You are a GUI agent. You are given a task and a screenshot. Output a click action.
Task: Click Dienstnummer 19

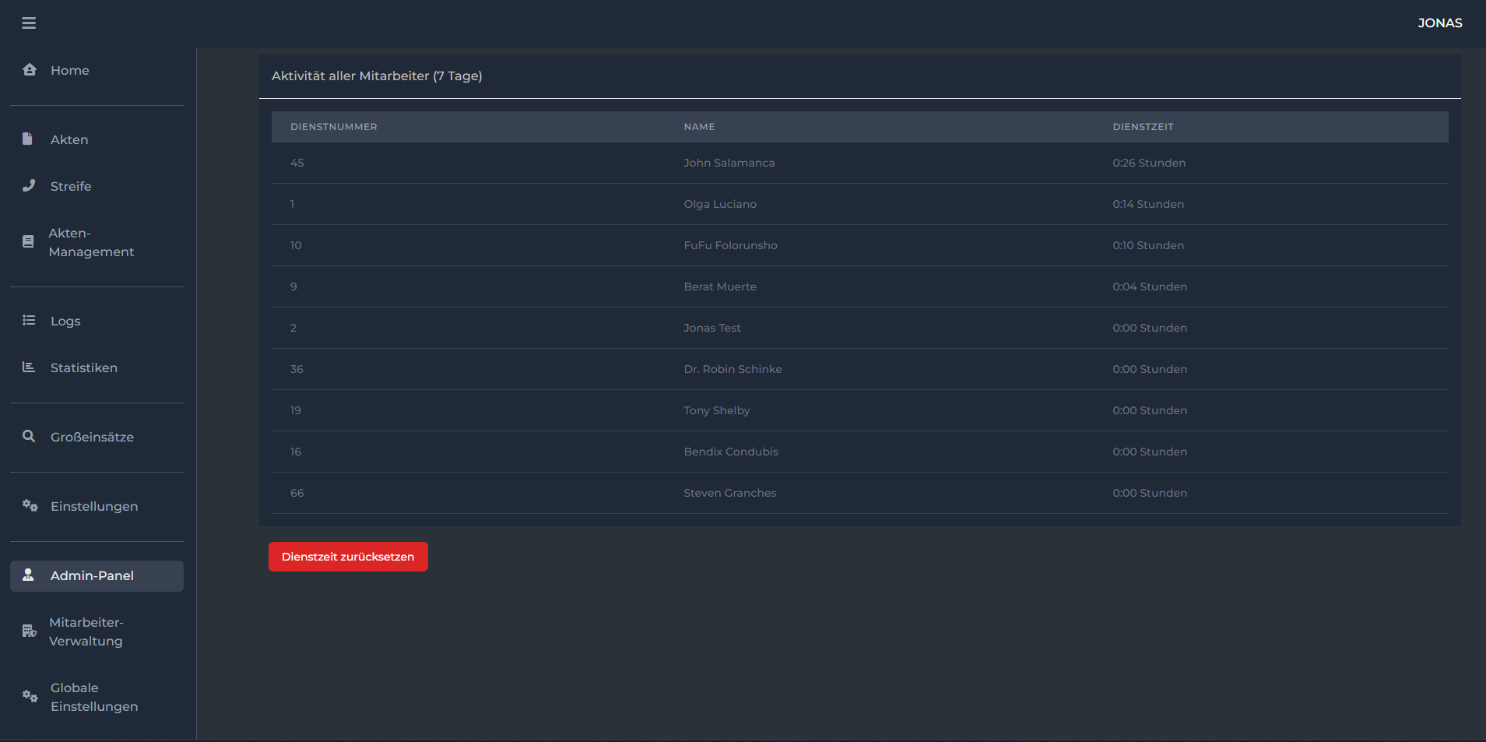(296, 410)
